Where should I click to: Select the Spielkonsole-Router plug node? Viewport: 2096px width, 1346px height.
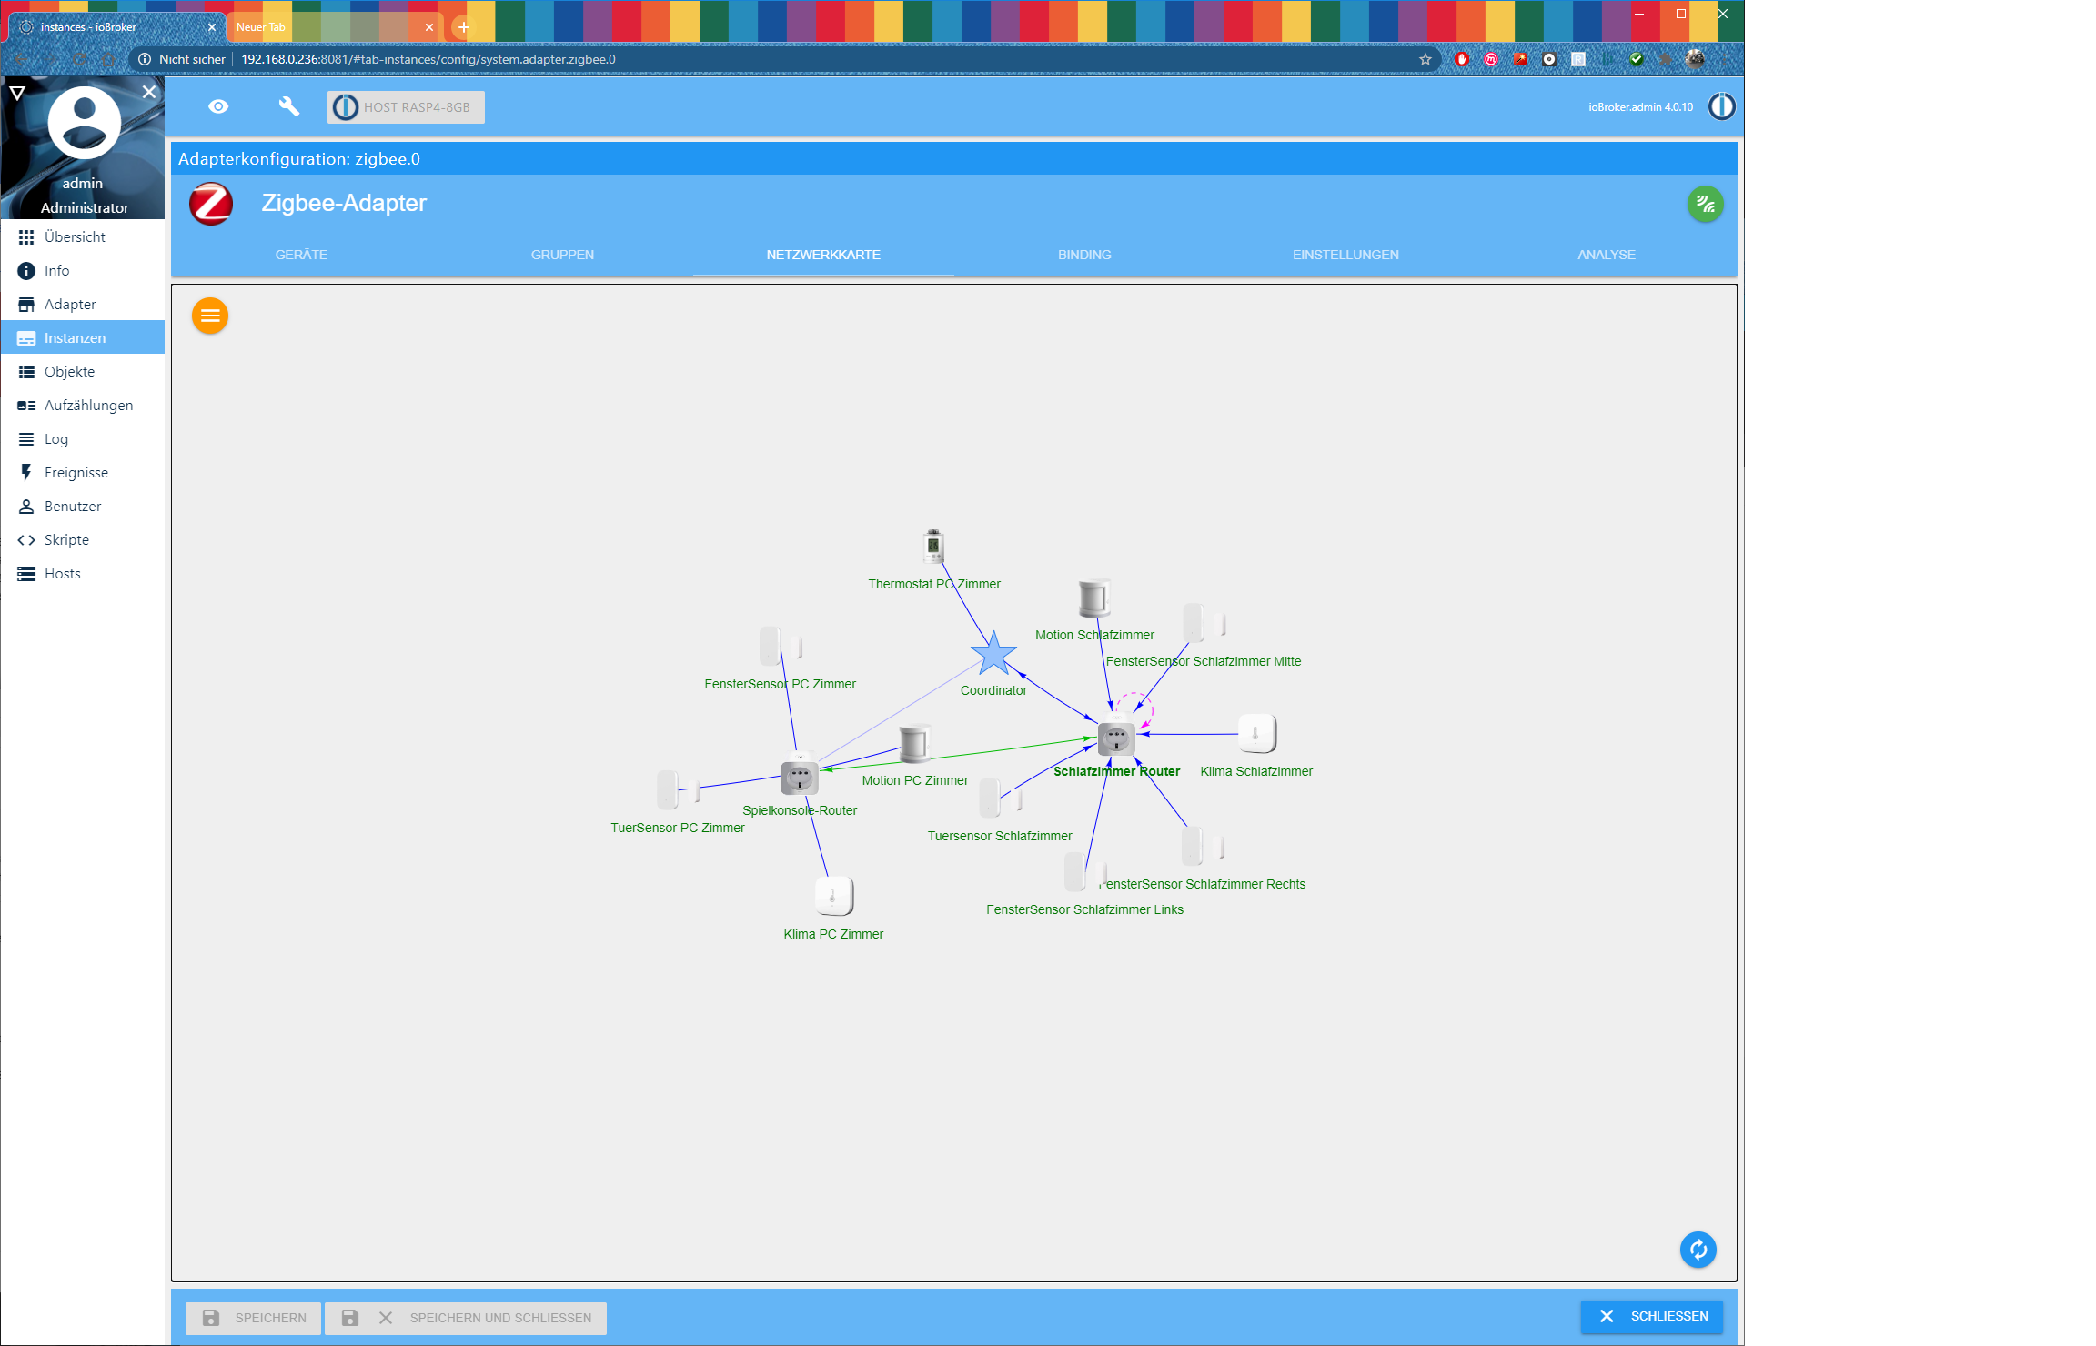coord(799,778)
